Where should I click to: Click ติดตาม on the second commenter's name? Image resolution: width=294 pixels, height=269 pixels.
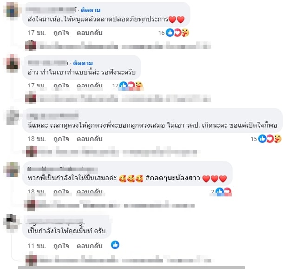83,63
